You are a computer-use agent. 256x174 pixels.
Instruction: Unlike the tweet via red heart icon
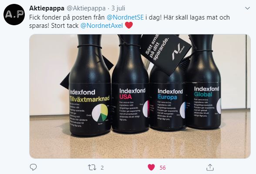(x=151, y=167)
